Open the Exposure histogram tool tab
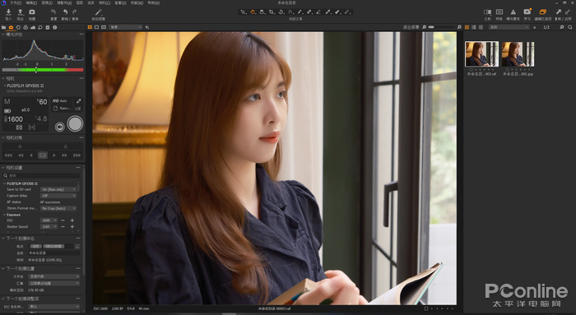The width and height of the screenshot is (576, 315). (33, 27)
